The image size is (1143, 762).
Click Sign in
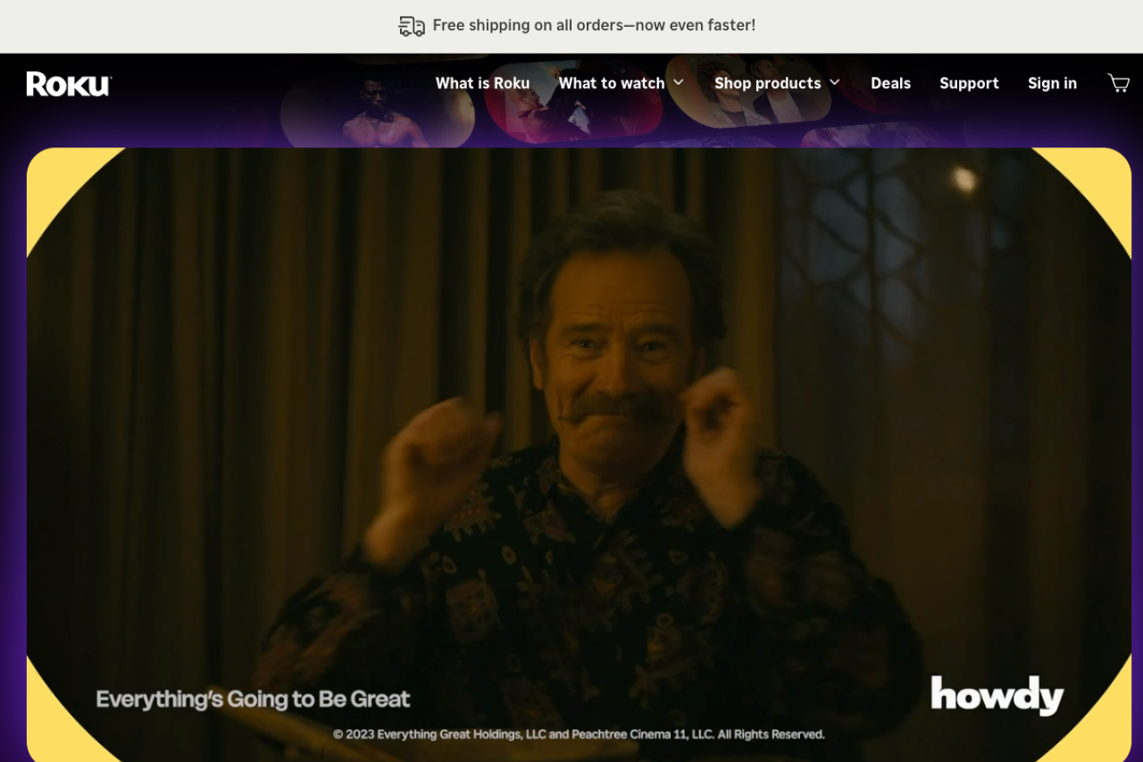pyautogui.click(x=1052, y=83)
